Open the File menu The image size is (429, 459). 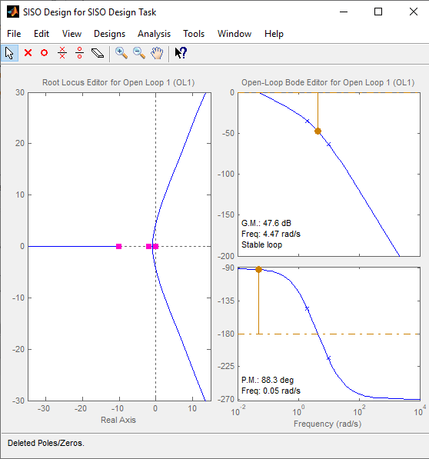click(14, 34)
